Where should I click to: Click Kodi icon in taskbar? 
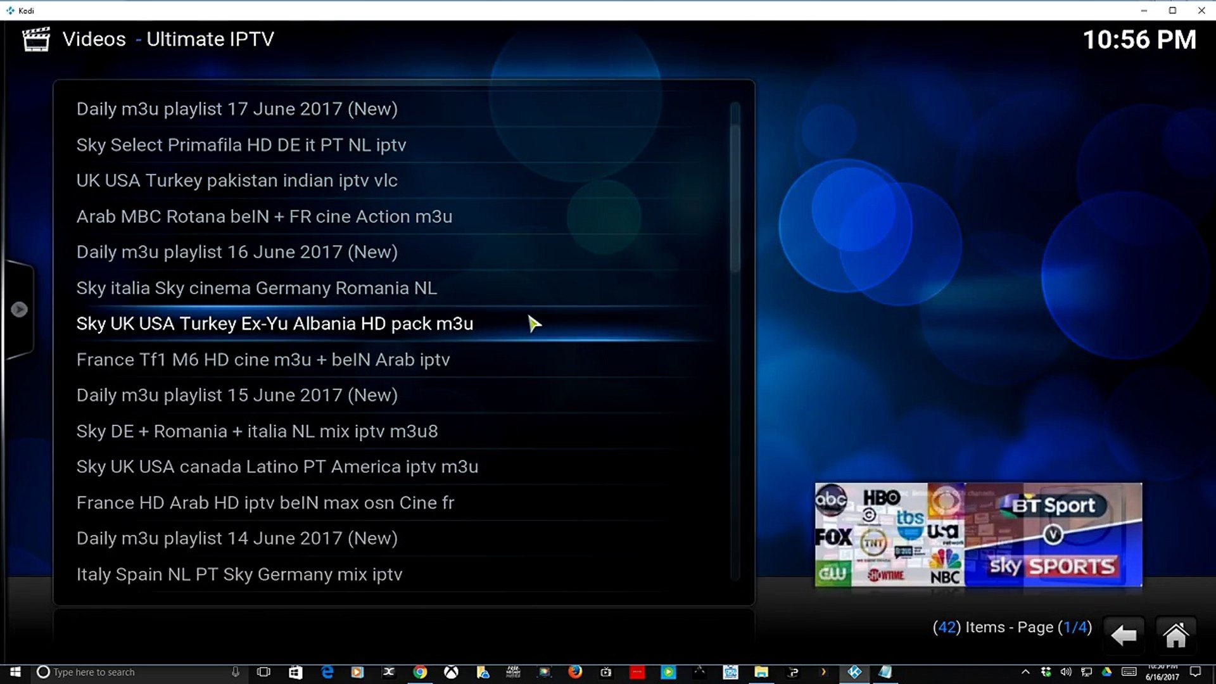pos(854,672)
